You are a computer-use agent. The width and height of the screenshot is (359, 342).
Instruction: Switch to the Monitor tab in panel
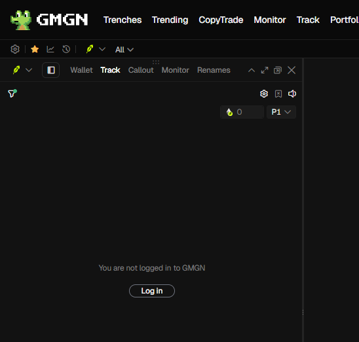(x=176, y=70)
